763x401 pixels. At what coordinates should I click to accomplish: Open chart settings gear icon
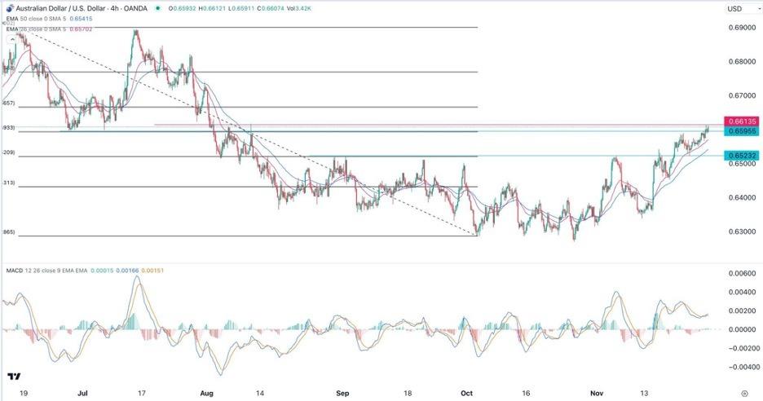click(x=744, y=392)
